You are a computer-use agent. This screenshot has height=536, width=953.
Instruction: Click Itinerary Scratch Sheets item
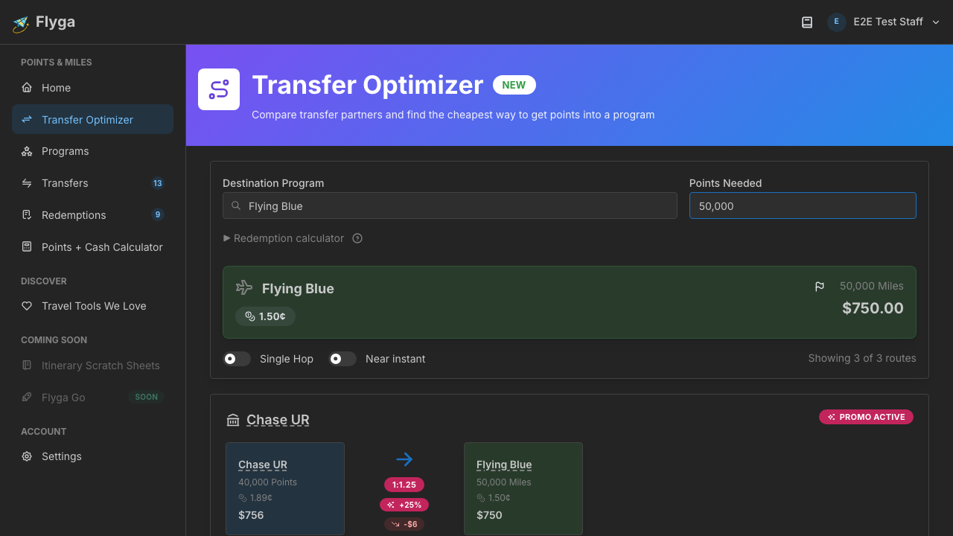pyautogui.click(x=92, y=366)
